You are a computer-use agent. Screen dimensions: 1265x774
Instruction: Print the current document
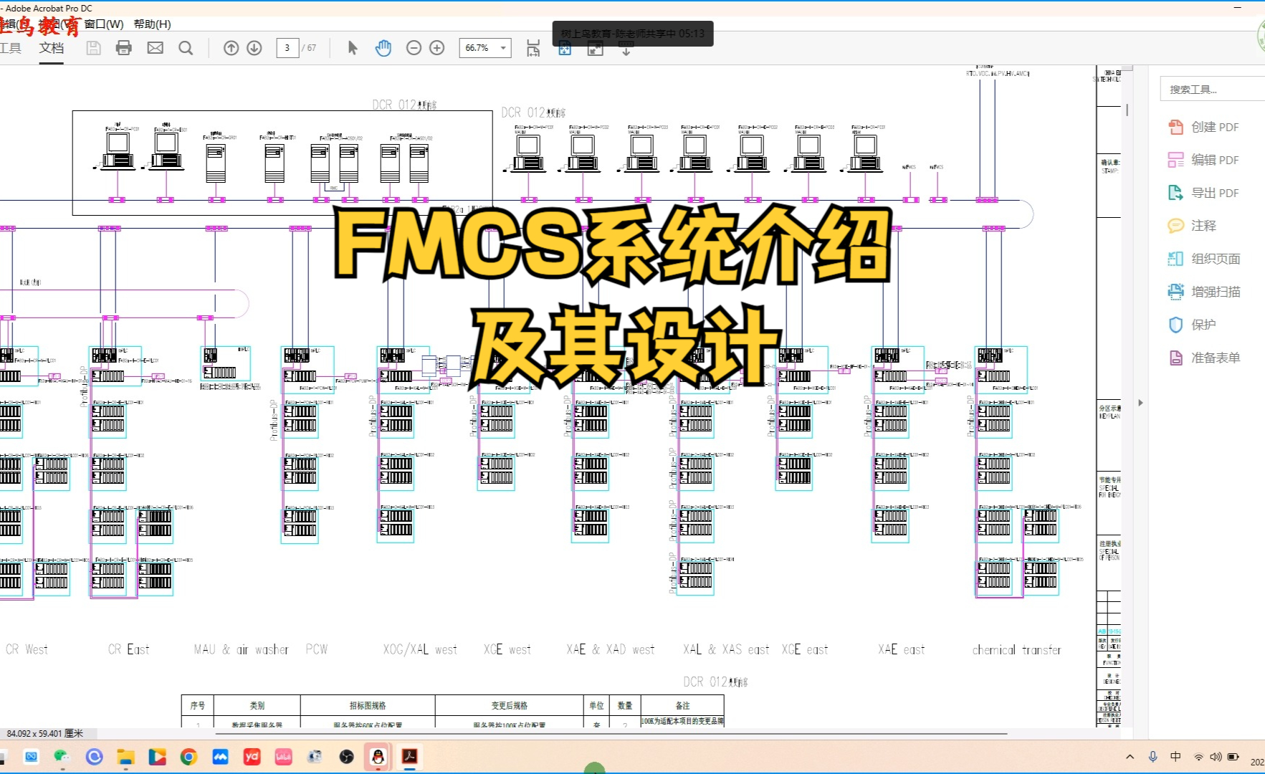pos(124,47)
